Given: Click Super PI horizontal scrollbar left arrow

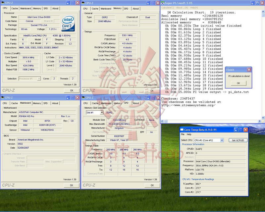Looking at the screenshot, I should 162,121.
